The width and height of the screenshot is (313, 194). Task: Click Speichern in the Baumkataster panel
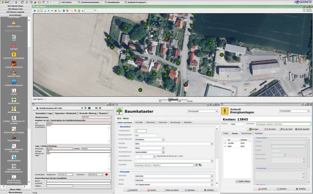tap(190, 190)
